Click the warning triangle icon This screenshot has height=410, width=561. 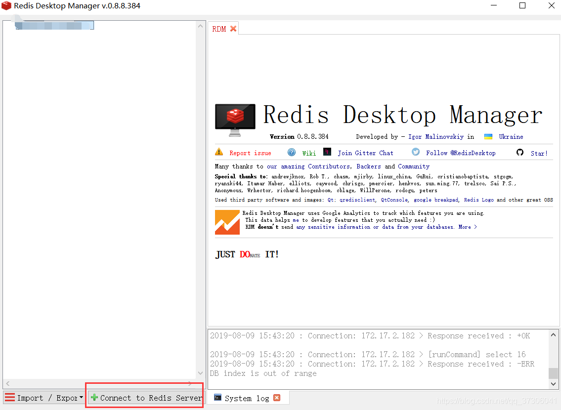(219, 152)
